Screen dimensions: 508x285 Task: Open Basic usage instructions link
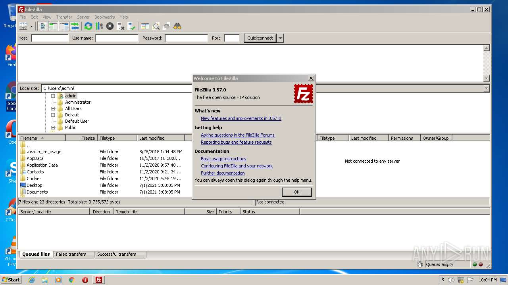click(x=223, y=159)
